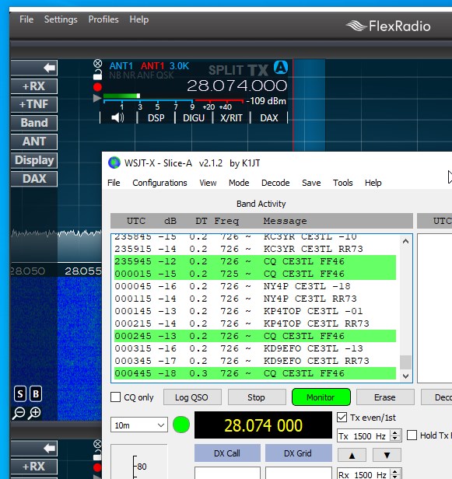Click the Log QSO button

pyautogui.click(x=192, y=397)
